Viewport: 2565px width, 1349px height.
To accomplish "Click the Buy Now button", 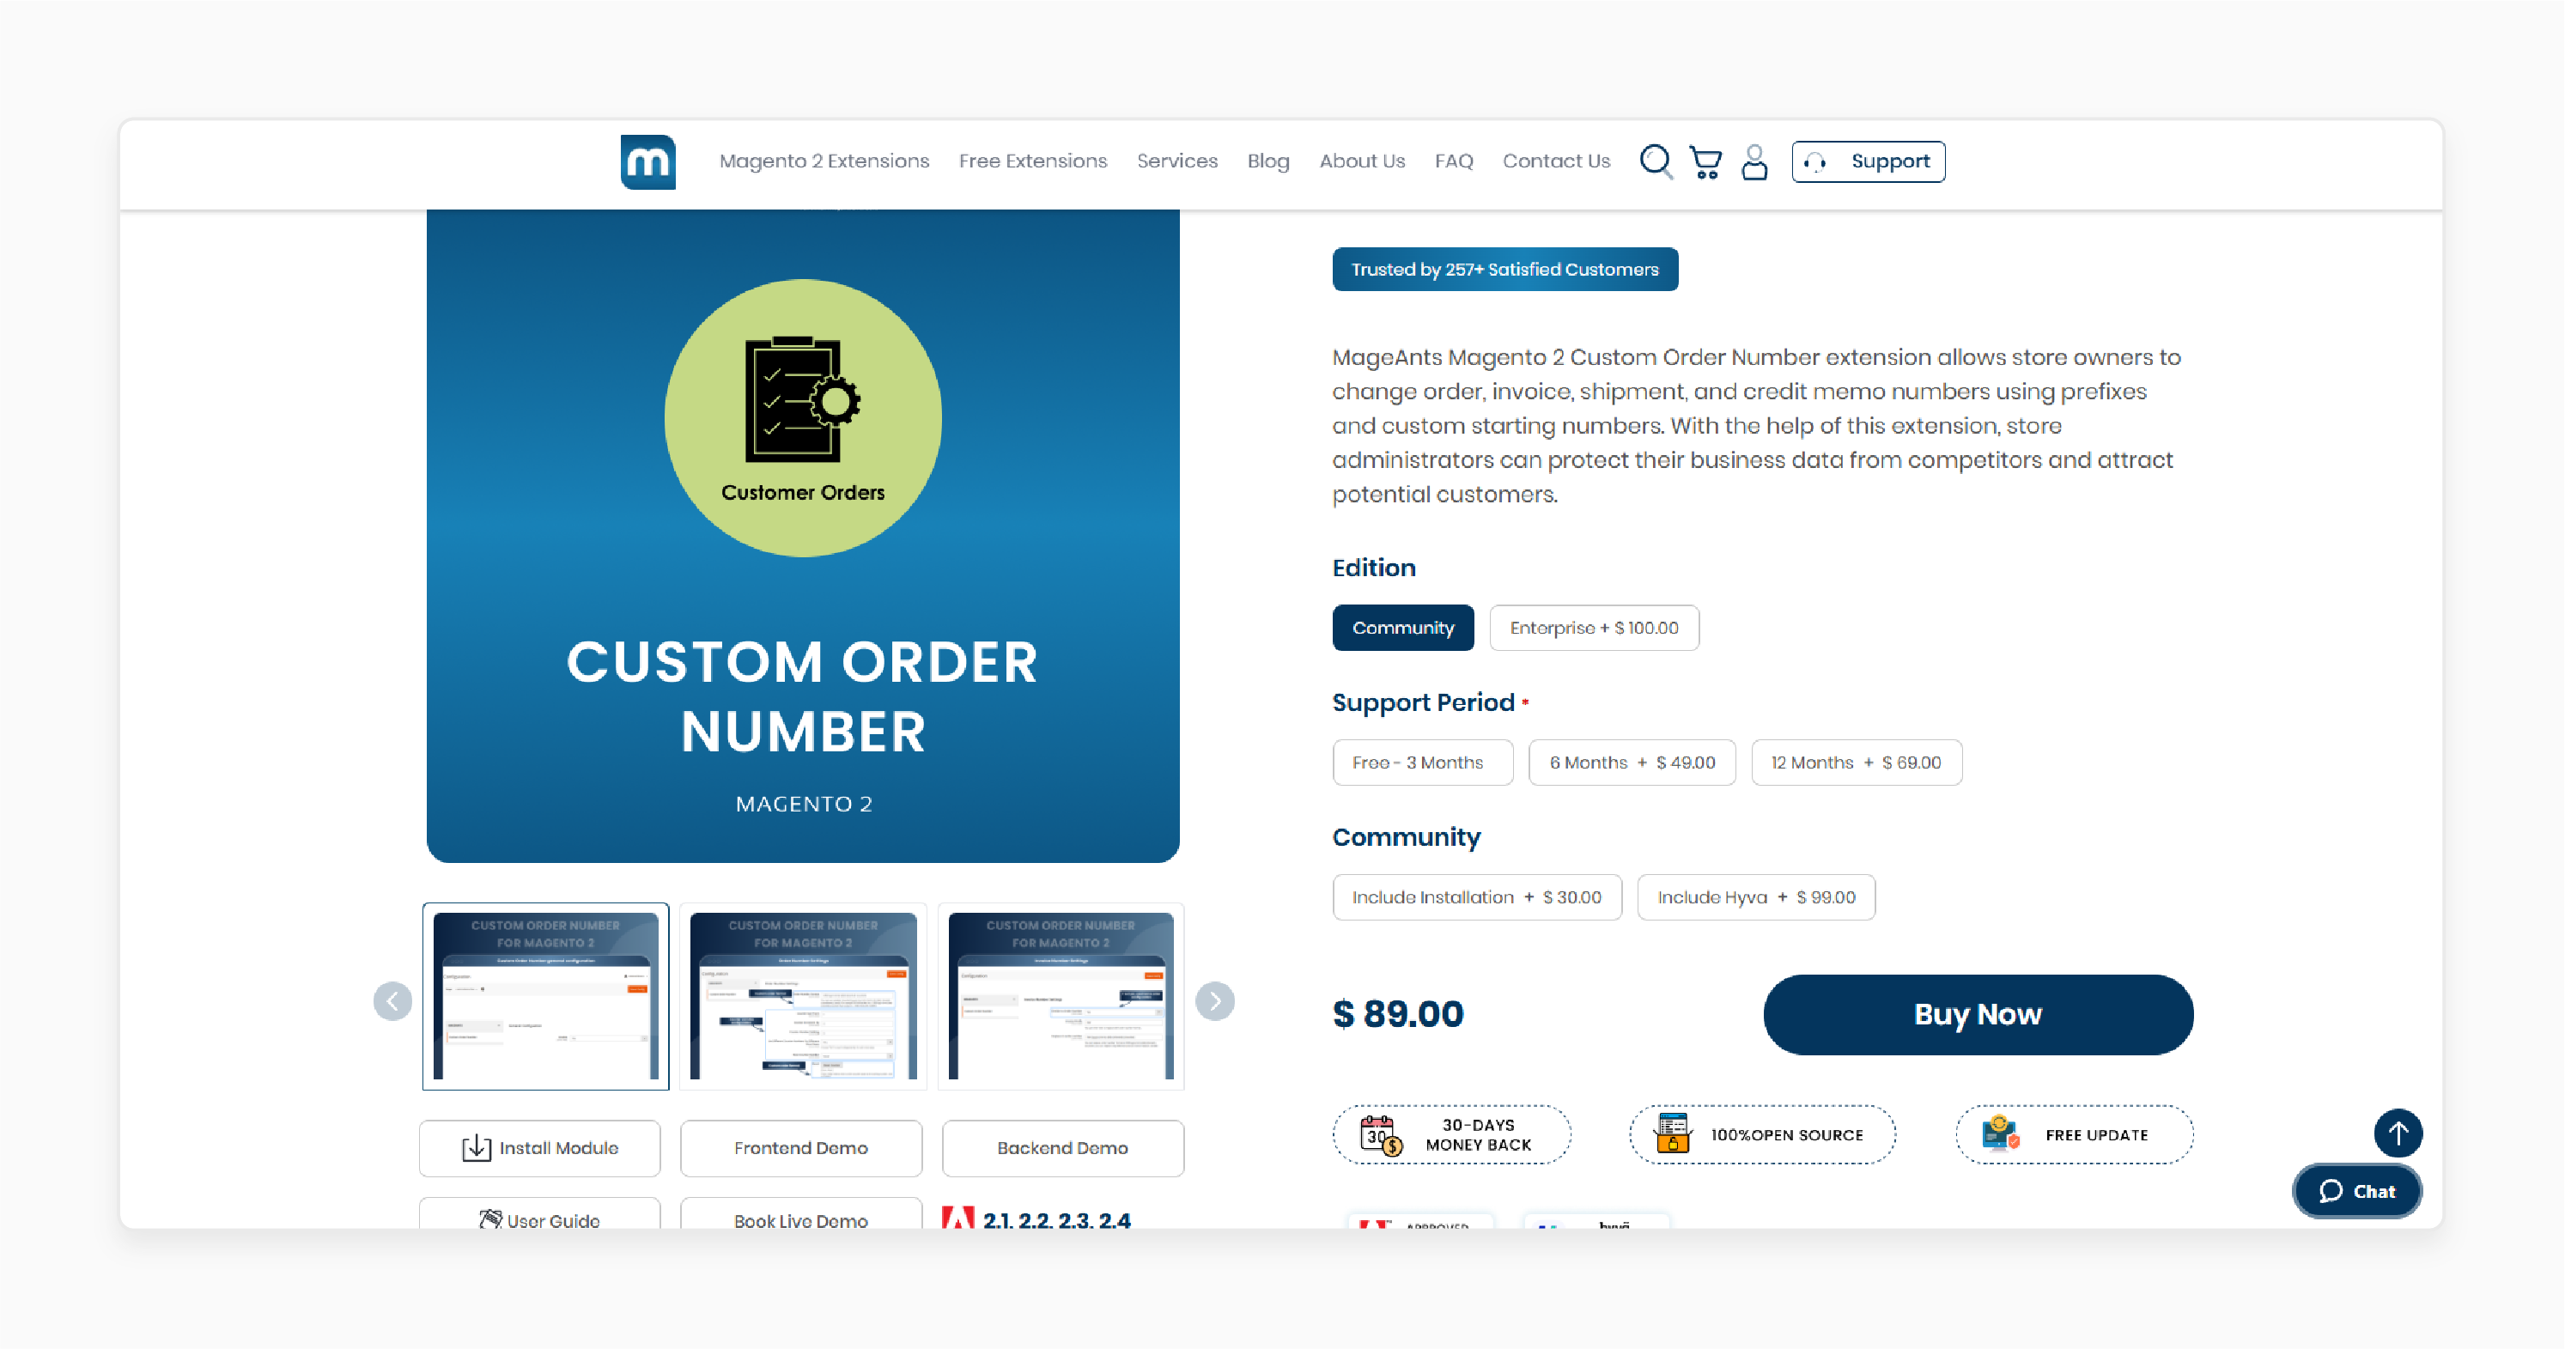I will (x=1978, y=1013).
